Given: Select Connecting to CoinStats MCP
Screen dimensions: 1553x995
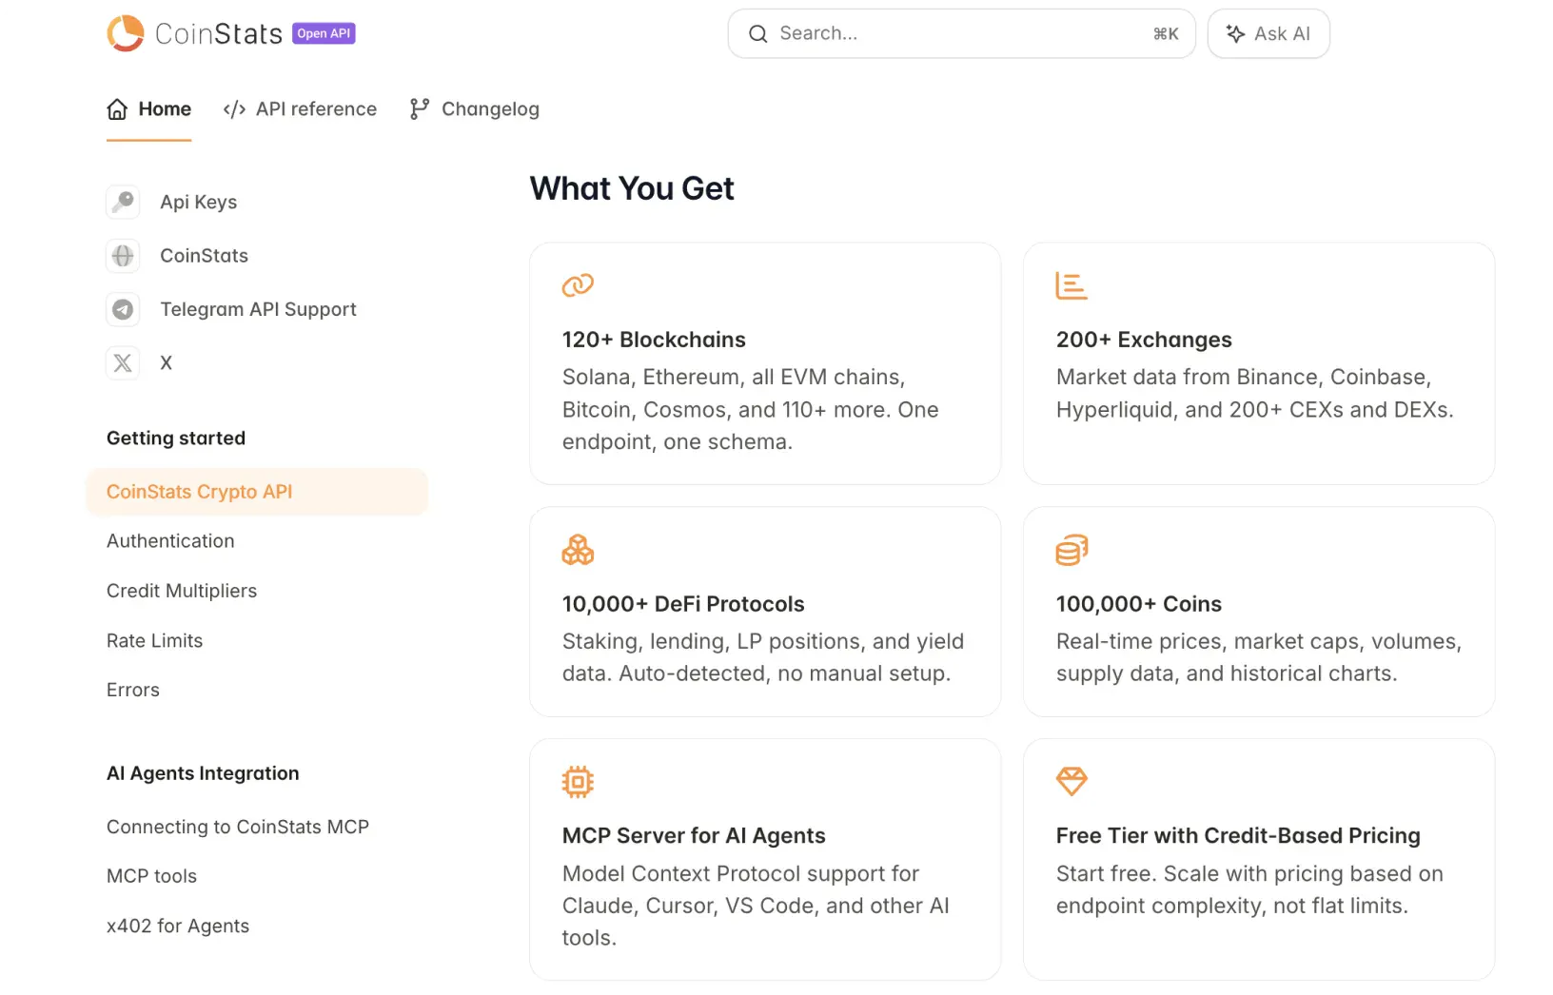Looking at the screenshot, I should pos(238,827).
